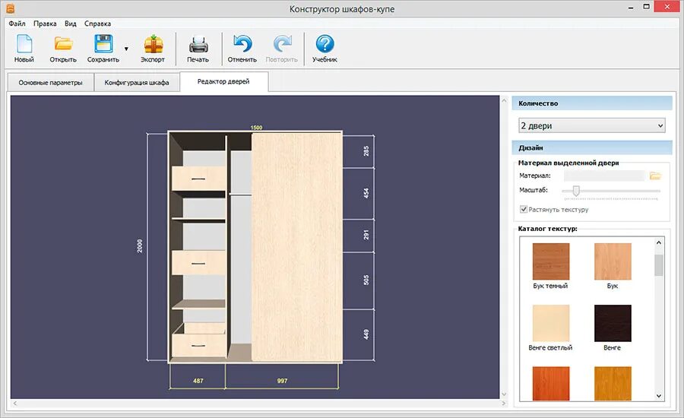Browse material via the folder icon
The height and width of the screenshot is (418, 684).
(x=655, y=176)
